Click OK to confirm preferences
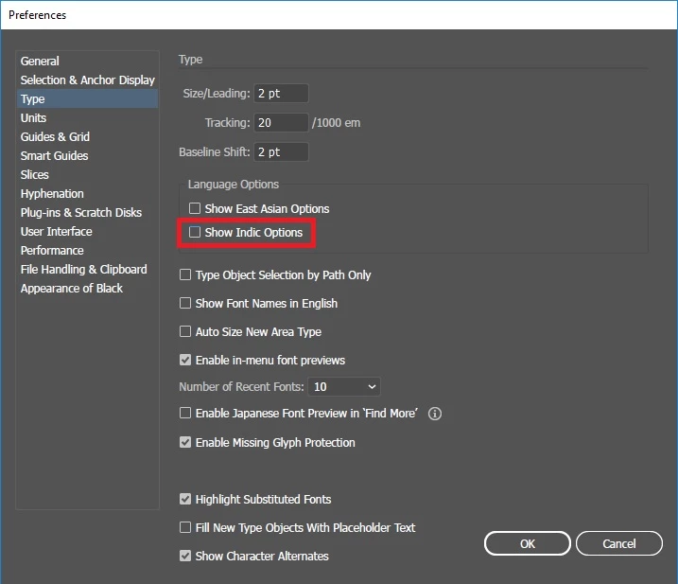Screen dimensions: 678x584 (527, 543)
